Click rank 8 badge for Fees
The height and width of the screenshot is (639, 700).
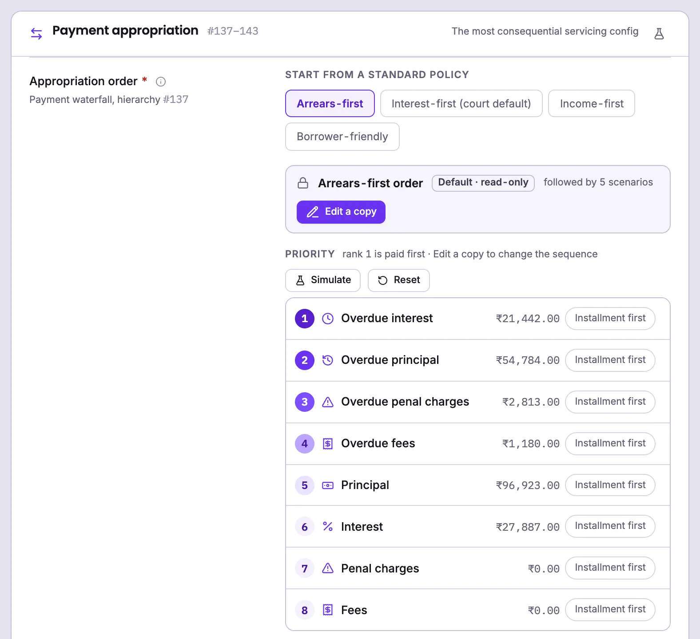pos(305,611)
